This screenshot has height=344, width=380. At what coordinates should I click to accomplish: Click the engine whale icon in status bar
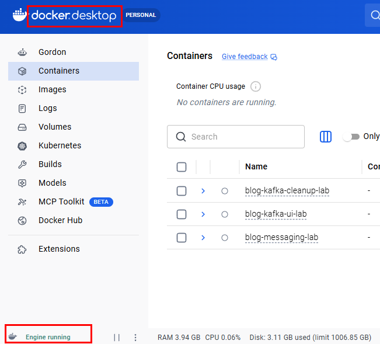[x=13, y=337]
